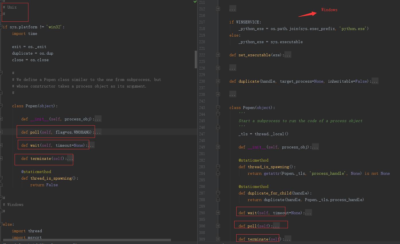The image size is (400, 244).
Task: Collapse the Popen class at line 243
Action: 218,108
